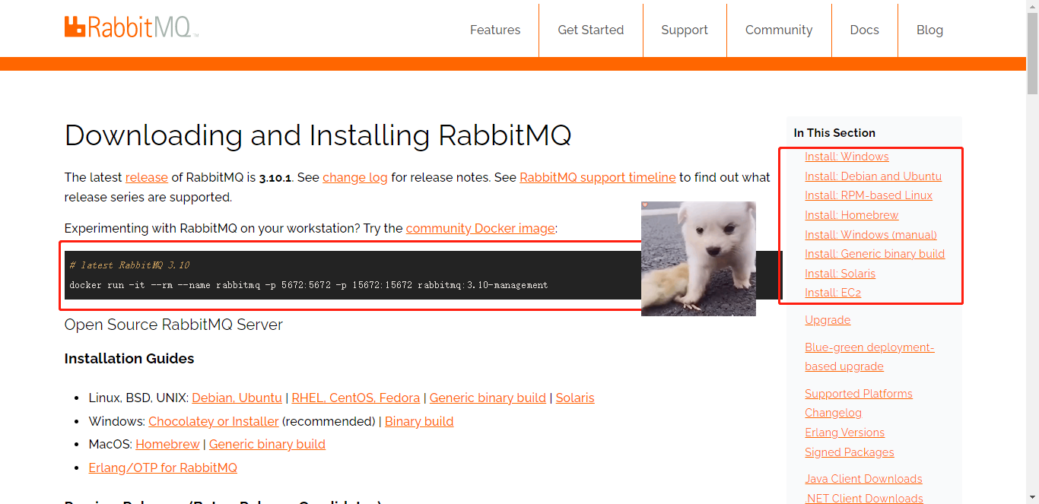This screenshot has height=504, width=1039.
Task: Click the 'Install: EC2' sidebar link
Action: pyautogui.click(x=833, y=293)
